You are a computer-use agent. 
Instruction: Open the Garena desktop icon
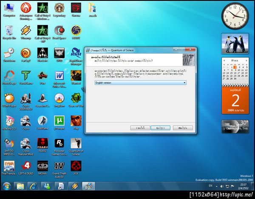[x=76, y=10]
